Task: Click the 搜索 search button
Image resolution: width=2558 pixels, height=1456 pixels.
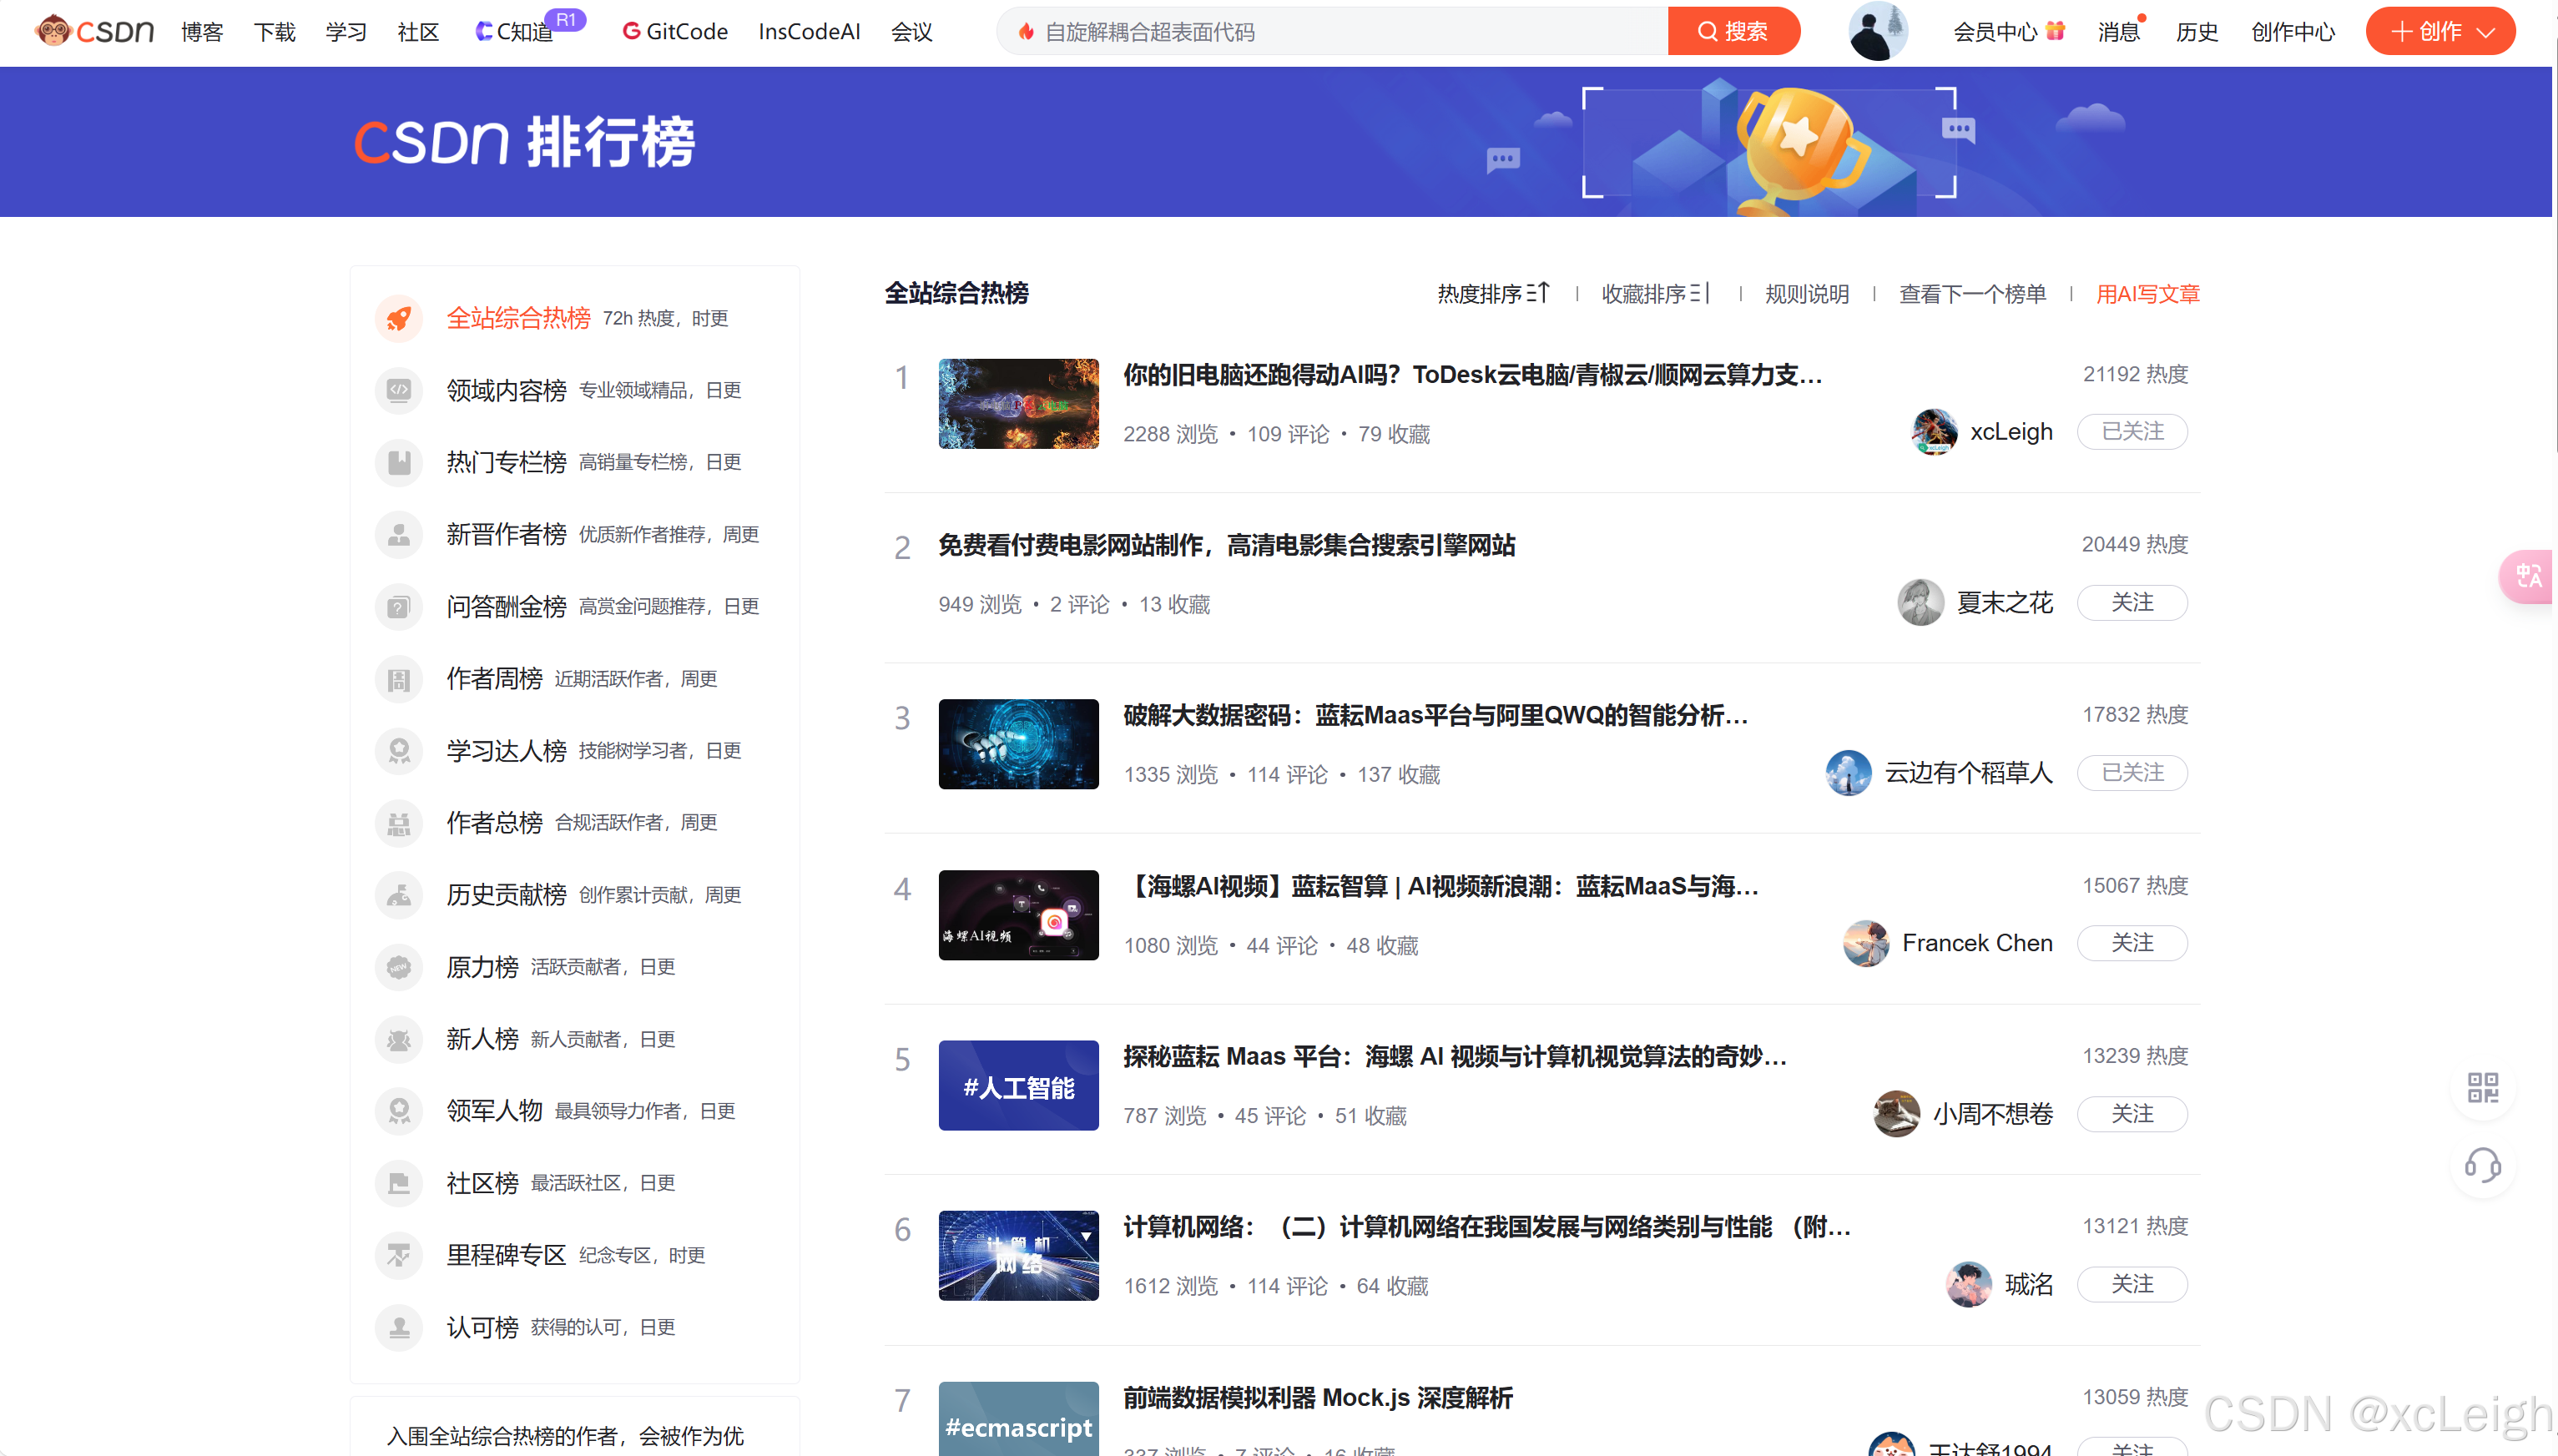Action: click(x=1733, y=32)
